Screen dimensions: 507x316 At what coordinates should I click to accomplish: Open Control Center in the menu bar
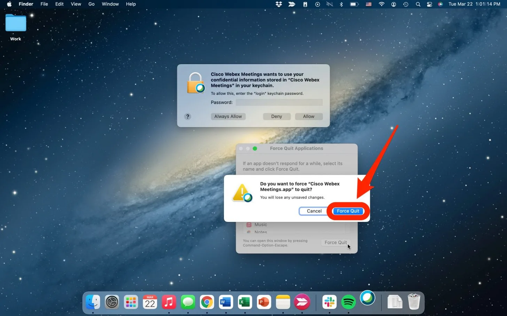[x=429, y=4]
